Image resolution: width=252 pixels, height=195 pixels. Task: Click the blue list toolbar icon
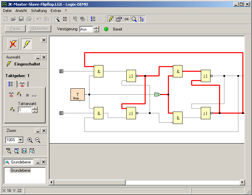click(93, 19)
